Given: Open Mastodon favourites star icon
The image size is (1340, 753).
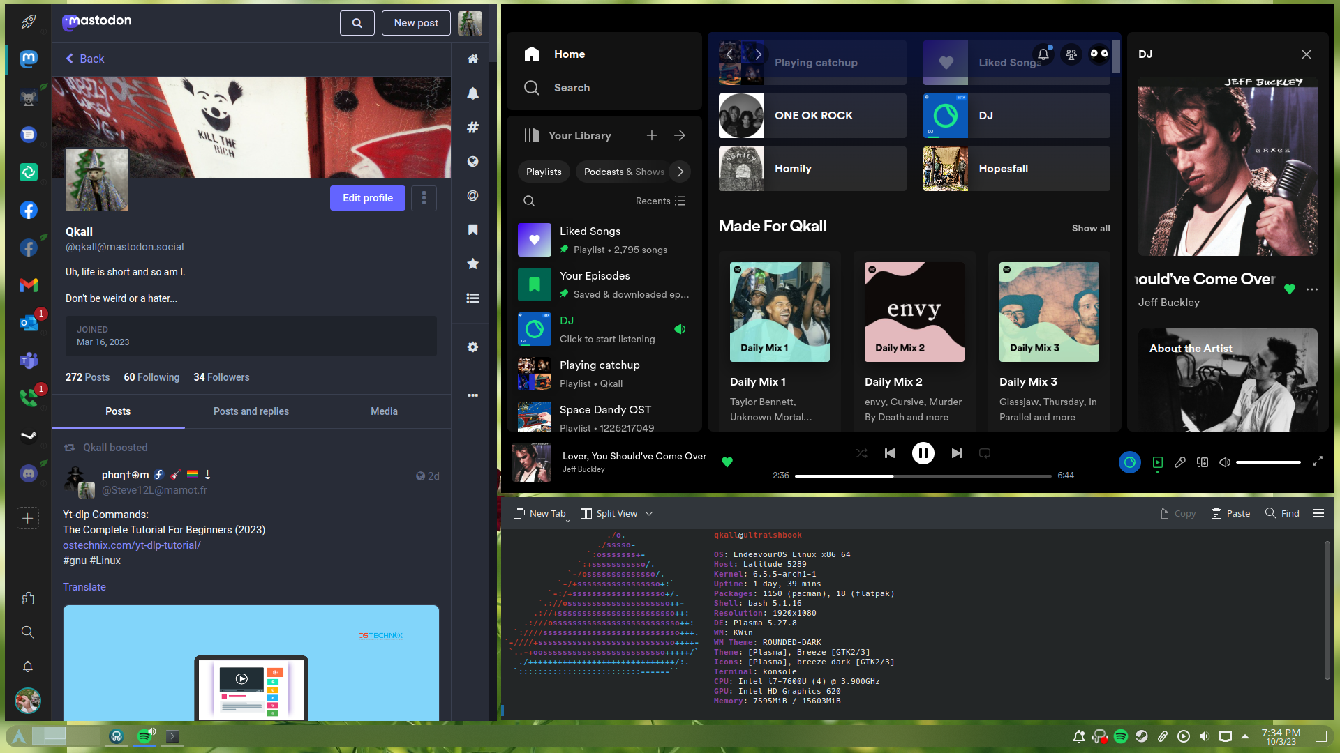Looking at the screenshot, I should pyautogui.click(x=472, y=264).
